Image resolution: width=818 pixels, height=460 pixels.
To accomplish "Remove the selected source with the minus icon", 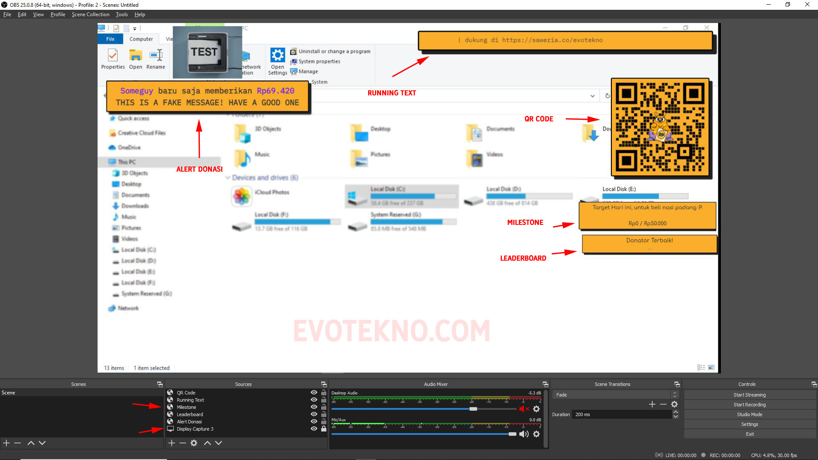I will 183,443.
